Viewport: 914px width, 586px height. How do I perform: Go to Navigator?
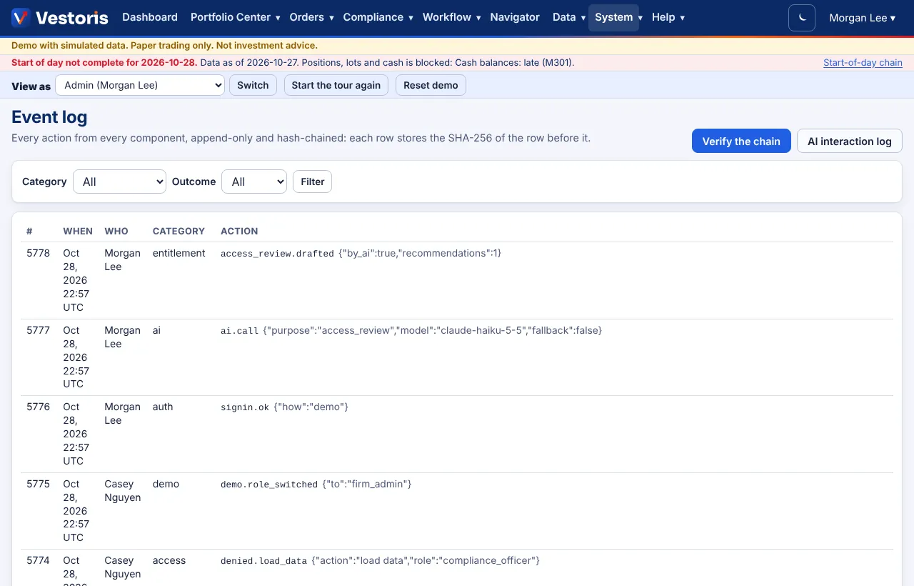[x=515, y=17]
